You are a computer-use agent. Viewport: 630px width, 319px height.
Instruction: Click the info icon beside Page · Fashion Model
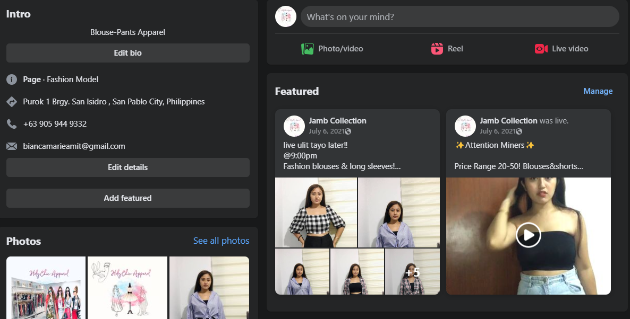pyautogui.click(x=12, y=79)
